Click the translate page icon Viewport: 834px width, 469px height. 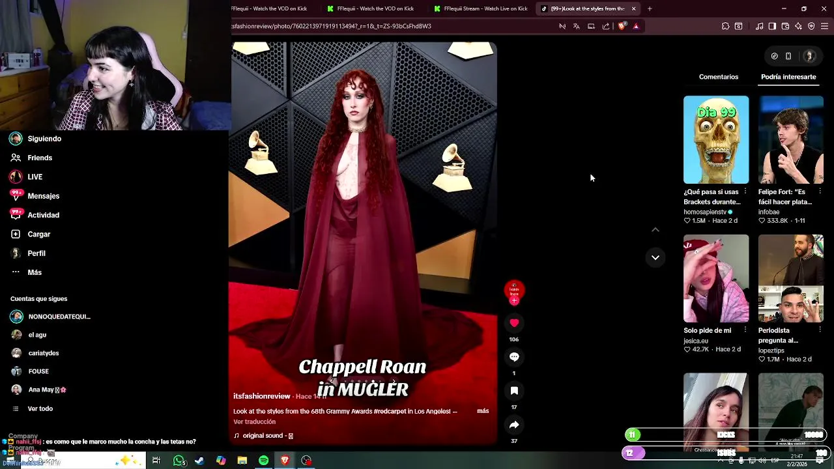pyautogui.click(x=577, y=26)
